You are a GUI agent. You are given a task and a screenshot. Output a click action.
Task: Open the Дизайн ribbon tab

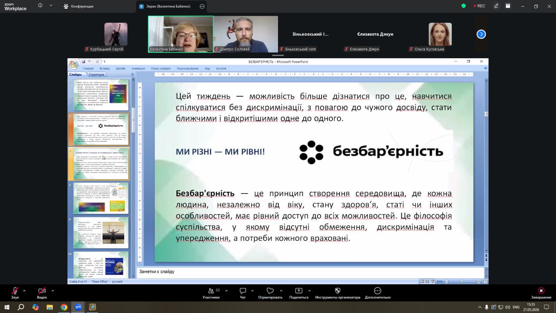pyautogui.click(x=120, y=69)
